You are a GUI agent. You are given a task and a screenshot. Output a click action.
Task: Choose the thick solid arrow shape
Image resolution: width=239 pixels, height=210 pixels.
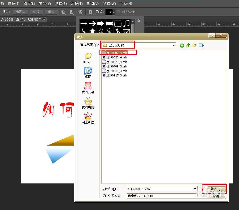[101, 23]
